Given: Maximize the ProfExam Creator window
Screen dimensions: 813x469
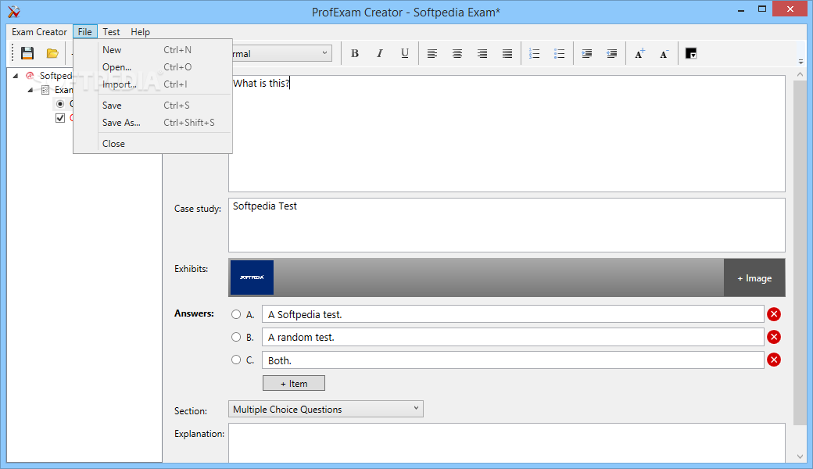Looking at the screenshot, I should tap(761, 9).
